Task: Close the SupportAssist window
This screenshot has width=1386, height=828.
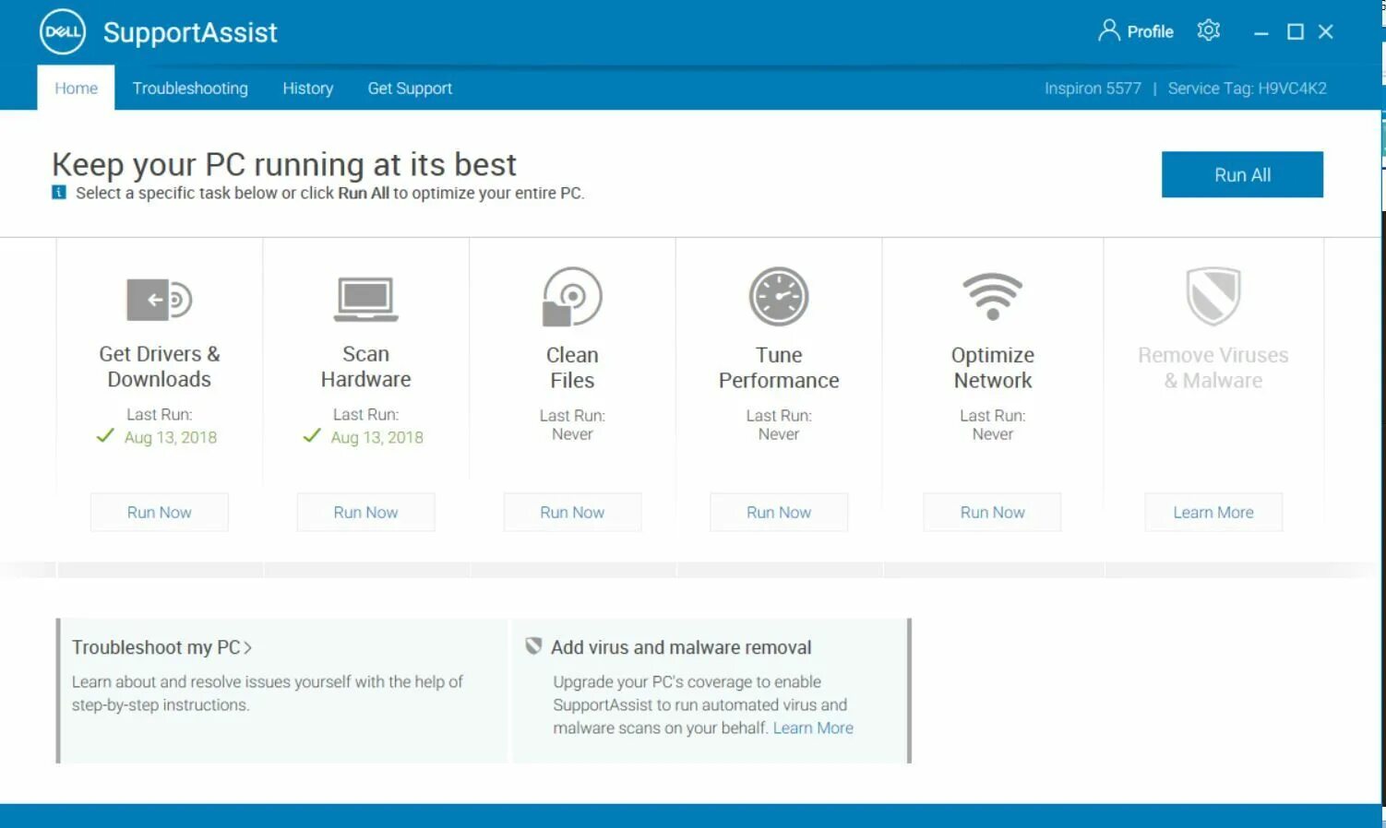Action: [x=1326, y=32]
